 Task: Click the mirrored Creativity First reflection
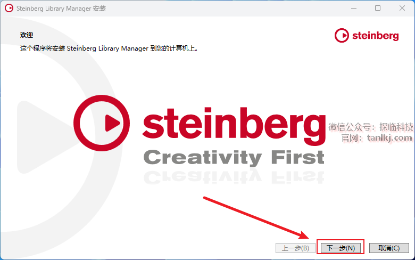[234, 177]
